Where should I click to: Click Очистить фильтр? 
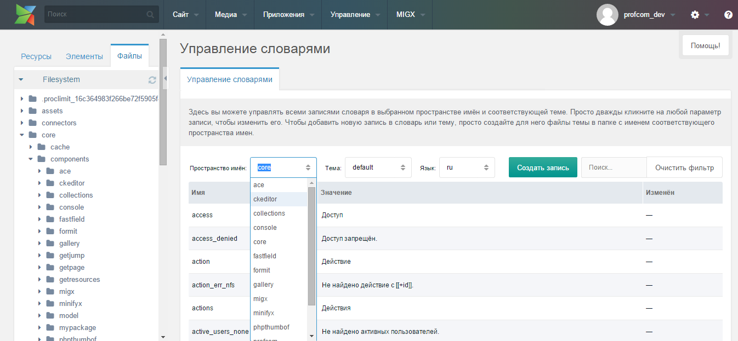pyautogui.click(x=684, y=167)
